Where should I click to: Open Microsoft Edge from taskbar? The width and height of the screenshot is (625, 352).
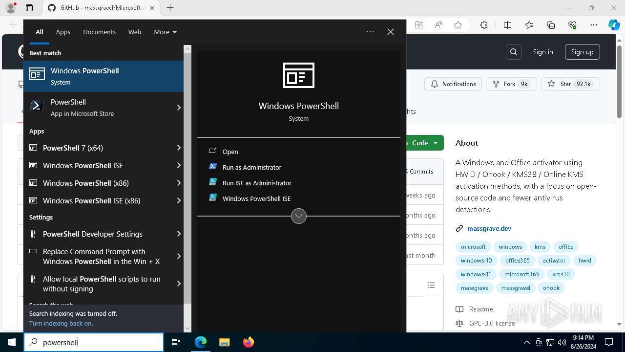tap(201, 342)
